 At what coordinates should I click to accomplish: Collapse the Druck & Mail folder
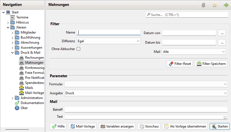coord(13,53)
